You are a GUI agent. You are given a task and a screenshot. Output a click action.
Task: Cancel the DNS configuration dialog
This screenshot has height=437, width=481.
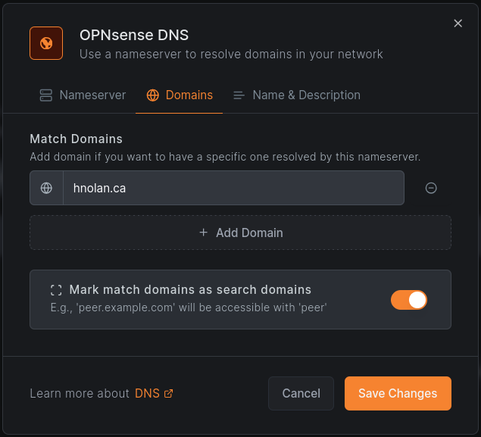tap(301, 393)
